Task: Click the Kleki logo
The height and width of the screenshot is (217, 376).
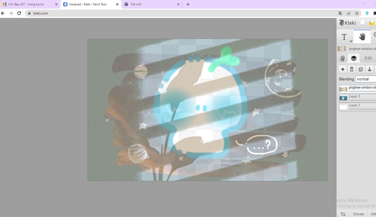Action: pyautogui.click(x=347, y=23)
